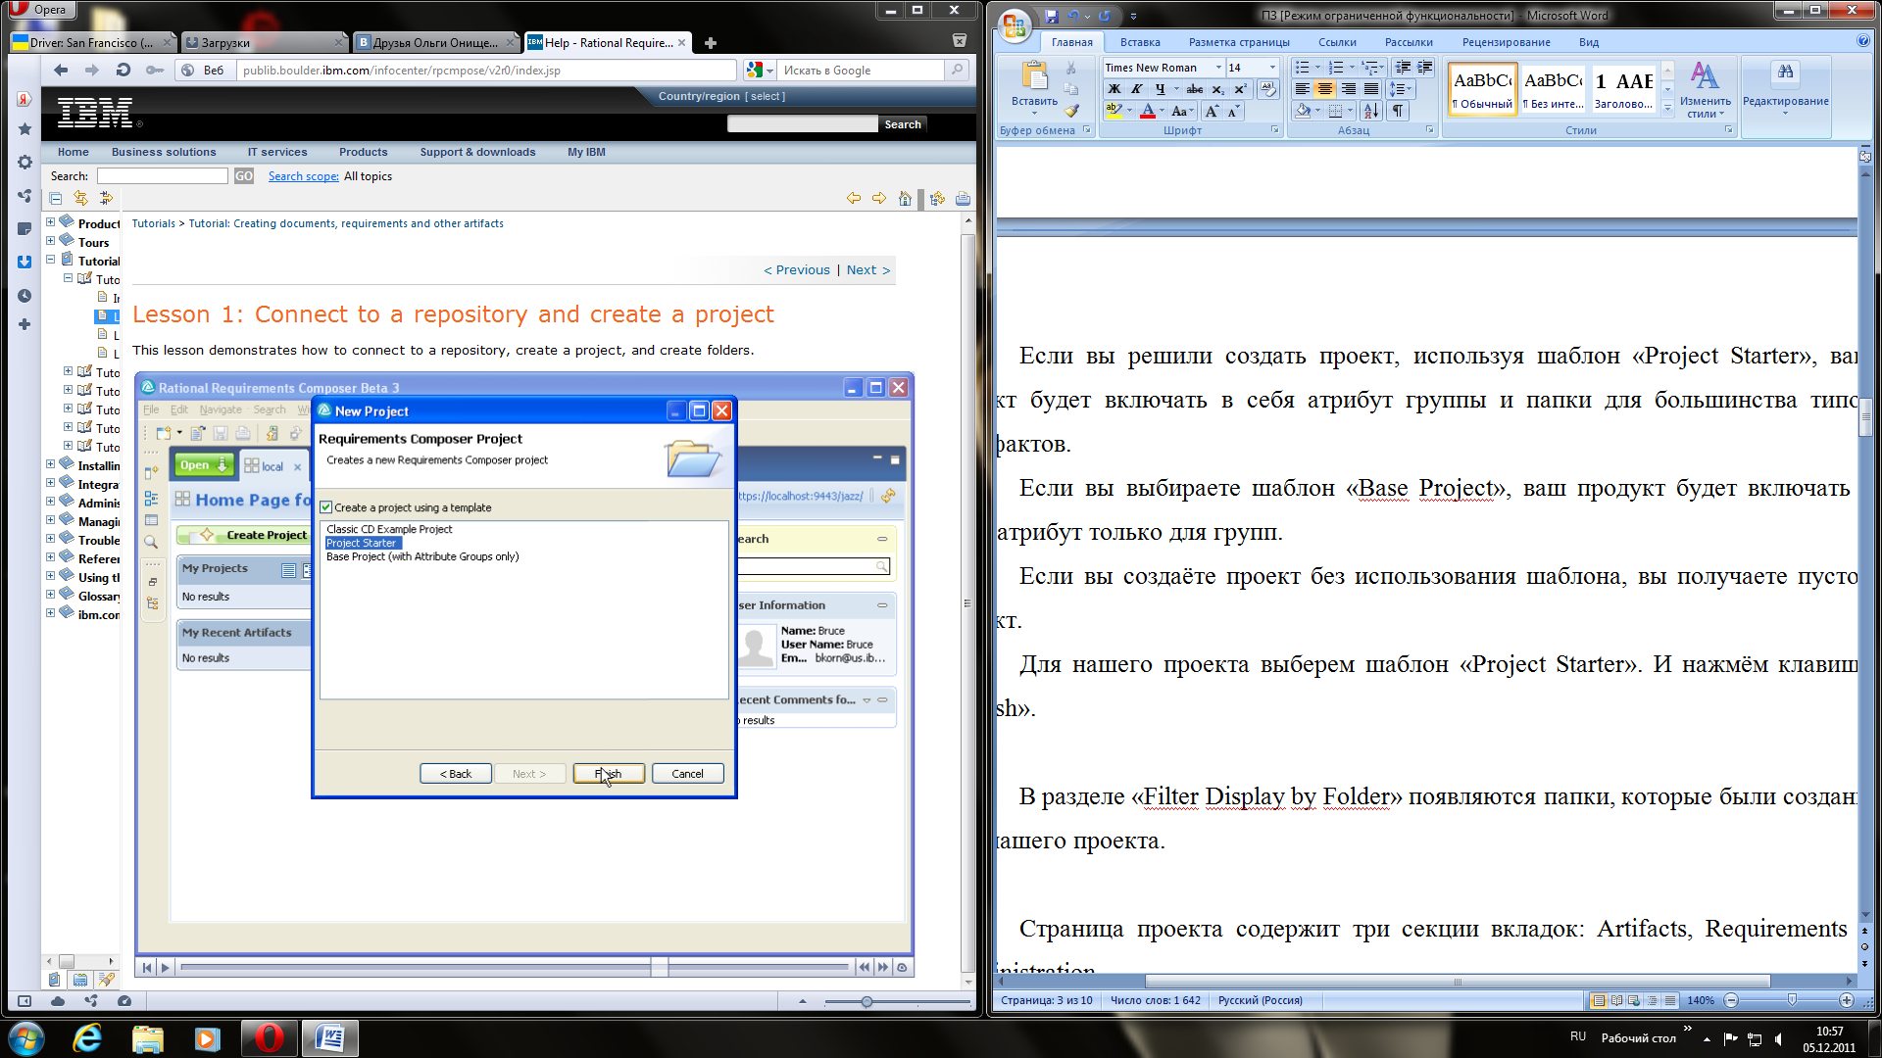1882x1058 pixels.
Task: Save the Word document via quick access
Action: coord(1052,16)
